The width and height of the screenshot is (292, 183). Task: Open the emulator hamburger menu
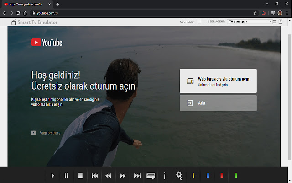coord(275,22)
